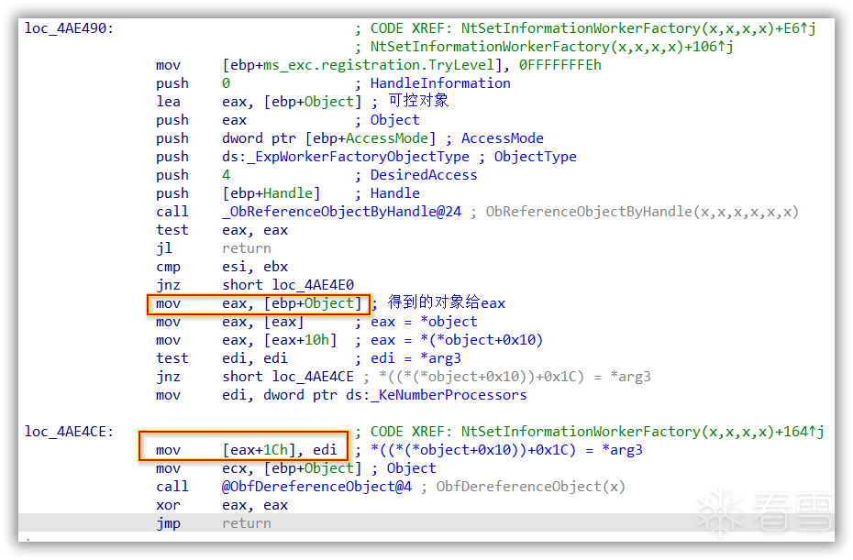
Task: Click the 'push 4' immediate value
Action: click(226, 175)
